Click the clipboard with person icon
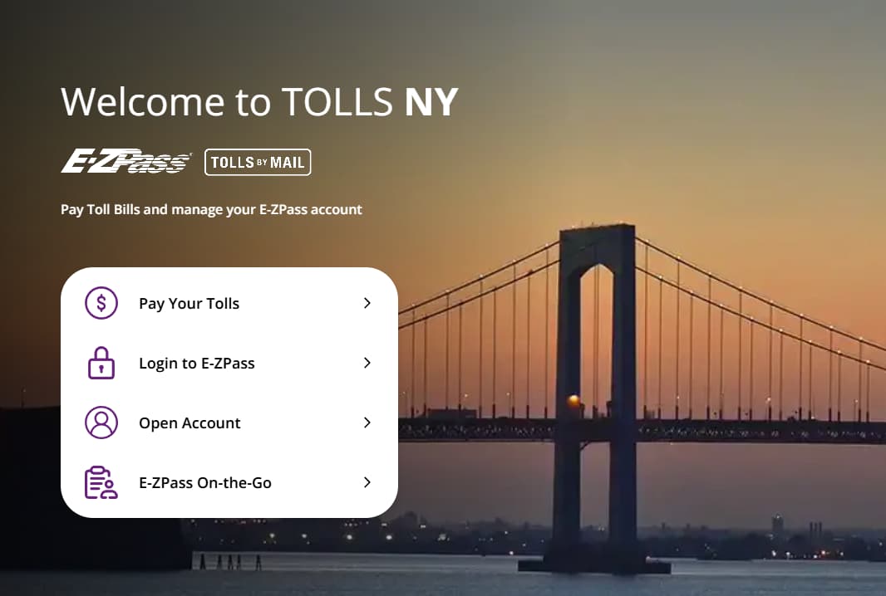 (x=101, y=482)
